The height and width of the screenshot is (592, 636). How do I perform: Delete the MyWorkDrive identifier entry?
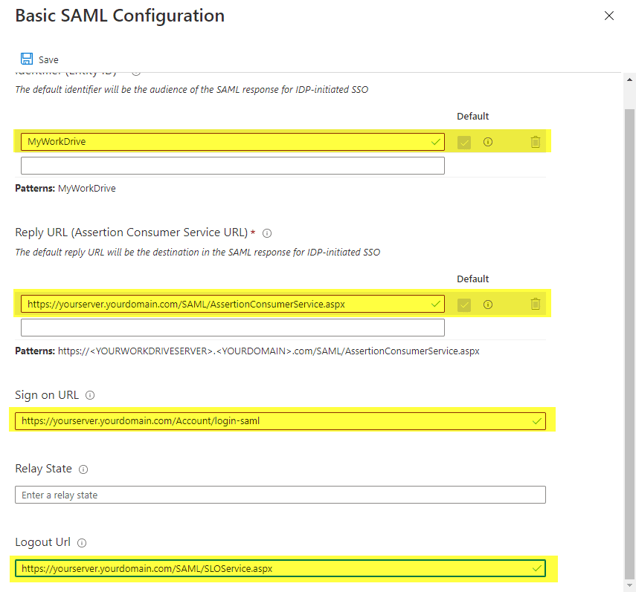(535, 142)
